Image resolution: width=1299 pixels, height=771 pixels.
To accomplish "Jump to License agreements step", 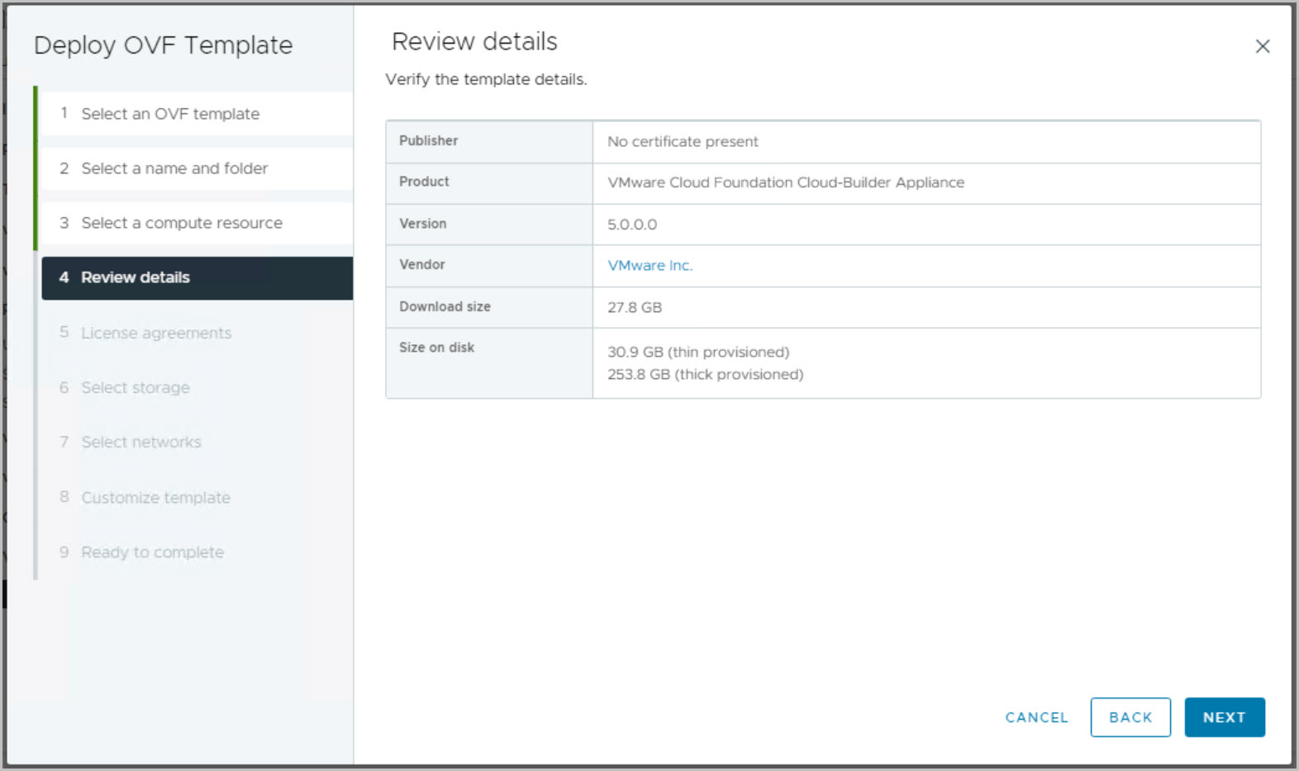I will click(156, 333).
